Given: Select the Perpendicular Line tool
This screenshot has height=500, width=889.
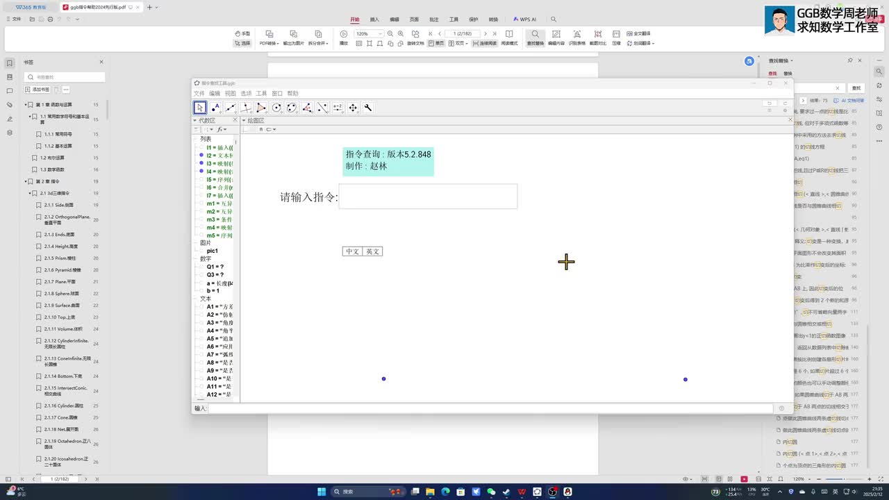Looking at the screenshot, I should pyautogui.click(x=246, y=108).
